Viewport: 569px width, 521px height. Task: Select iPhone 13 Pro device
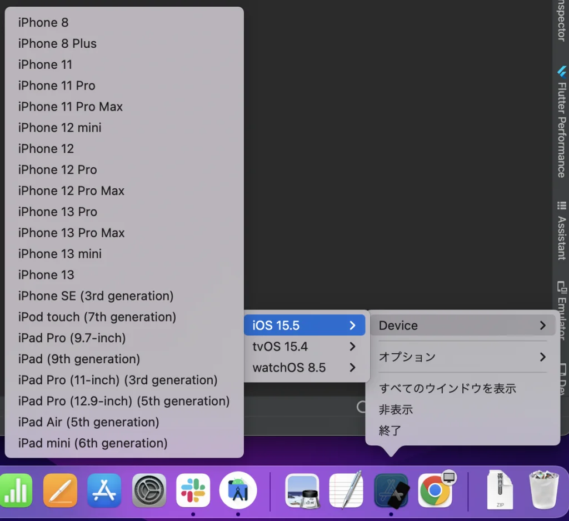click(124, 212)
